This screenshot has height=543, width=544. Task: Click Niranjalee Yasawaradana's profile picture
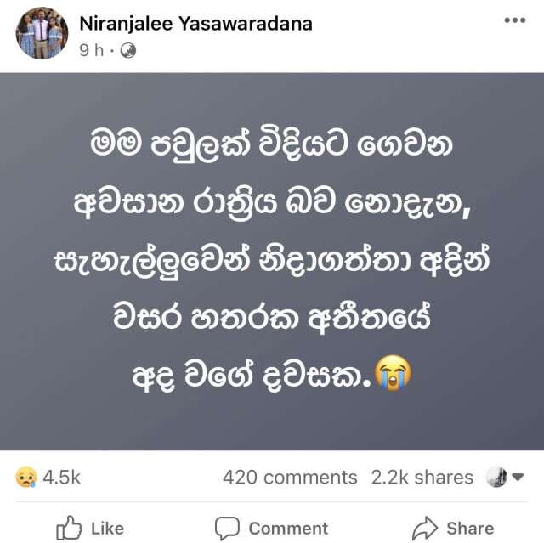point(42,33)
